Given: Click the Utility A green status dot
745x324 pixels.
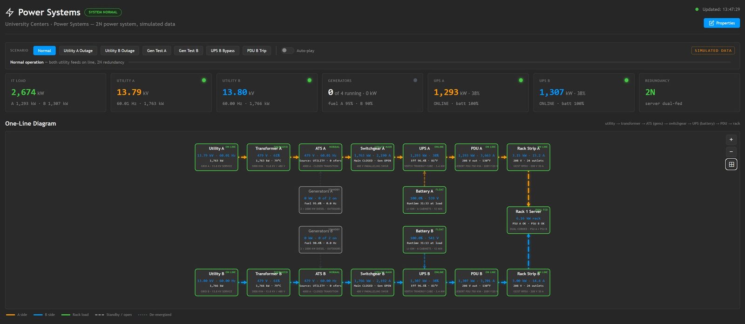Looking at the screenshot, I should pos(203,81).
